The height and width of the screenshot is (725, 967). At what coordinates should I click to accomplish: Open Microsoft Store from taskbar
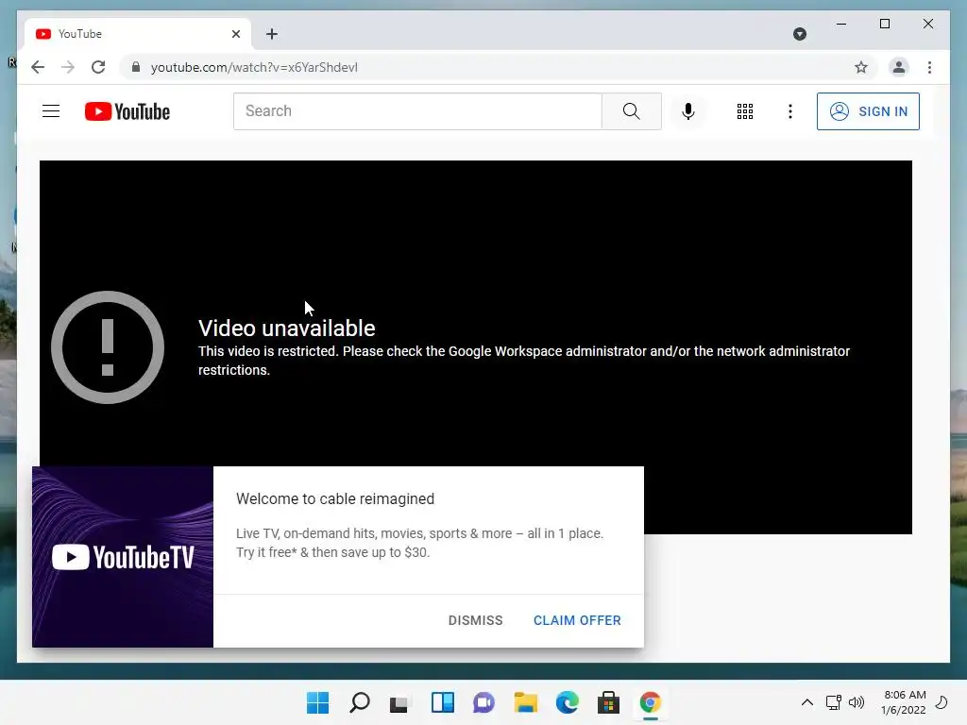tap(608, 702)
